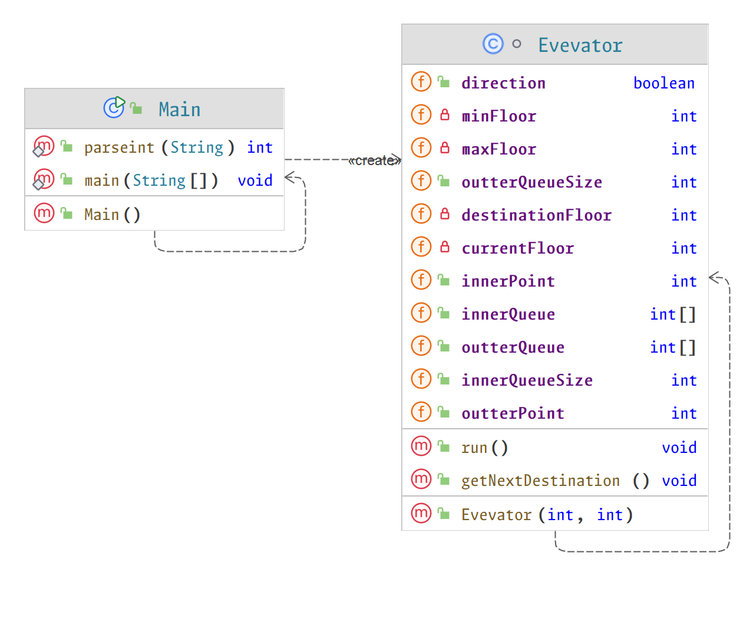The width and height of the screenshot is (753, 631).
Task: Click the constructor icon for Main()
Action: pyautogui.click(x=44, y=213)
